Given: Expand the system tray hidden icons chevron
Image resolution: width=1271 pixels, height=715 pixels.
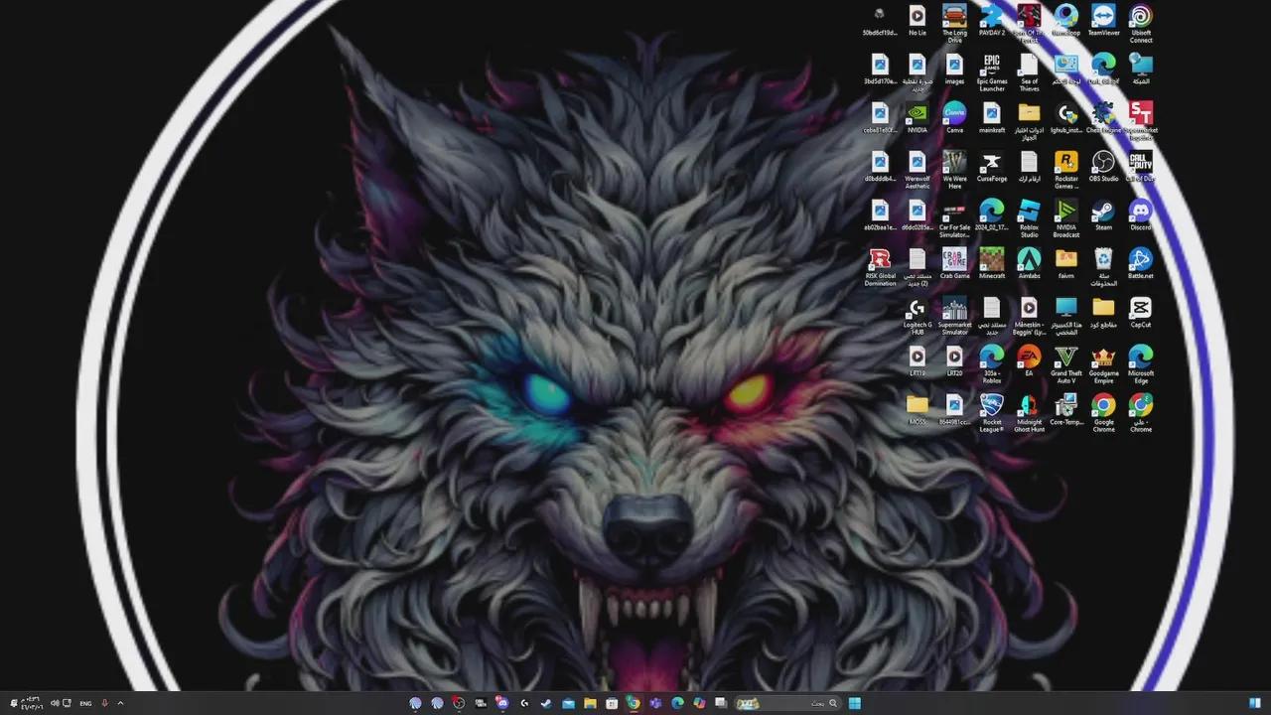Looking at the screenshot, I should (121, 703).
